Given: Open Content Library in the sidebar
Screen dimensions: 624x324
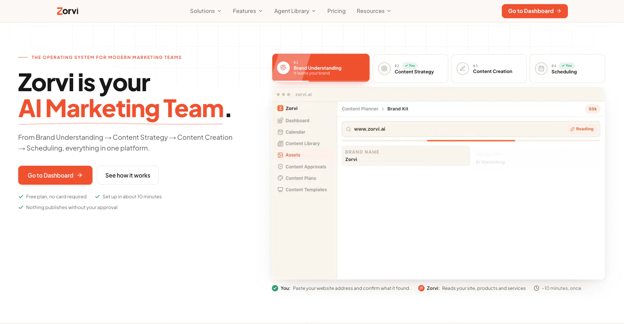Looking at the screenshot, I should click(x=302, y=143).
